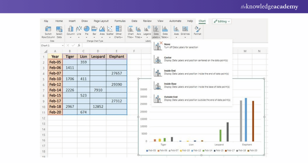308x163 pixels.
Task: Choose the Pie chart type icon
Action: point(87,29)
